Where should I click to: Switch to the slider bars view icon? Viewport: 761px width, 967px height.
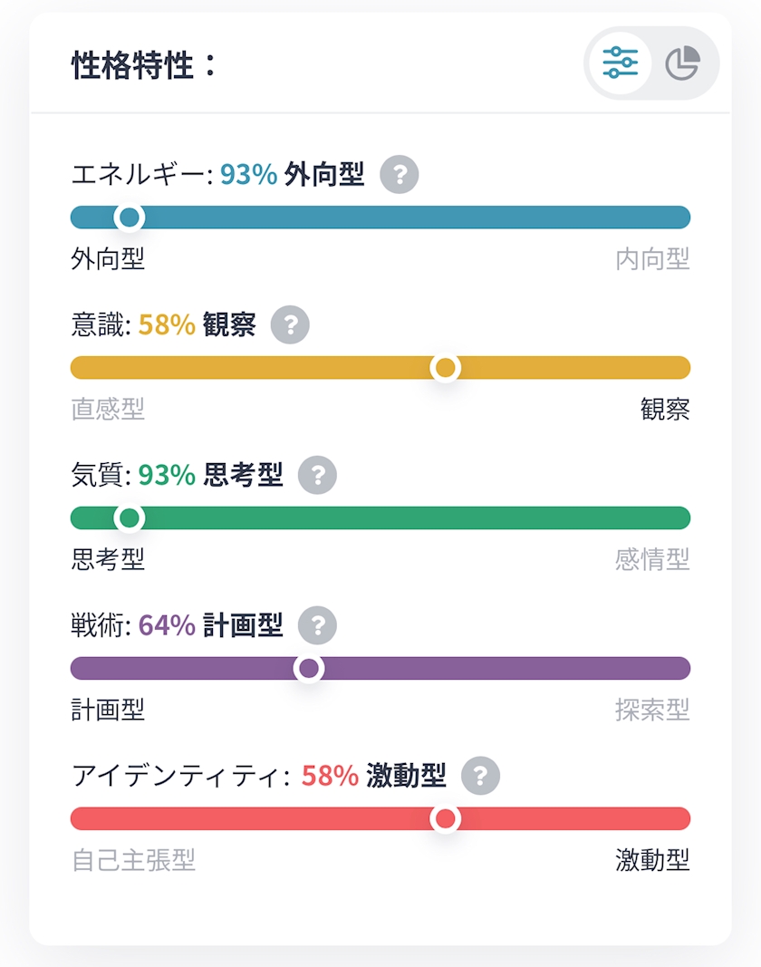(x=620, y=63)
